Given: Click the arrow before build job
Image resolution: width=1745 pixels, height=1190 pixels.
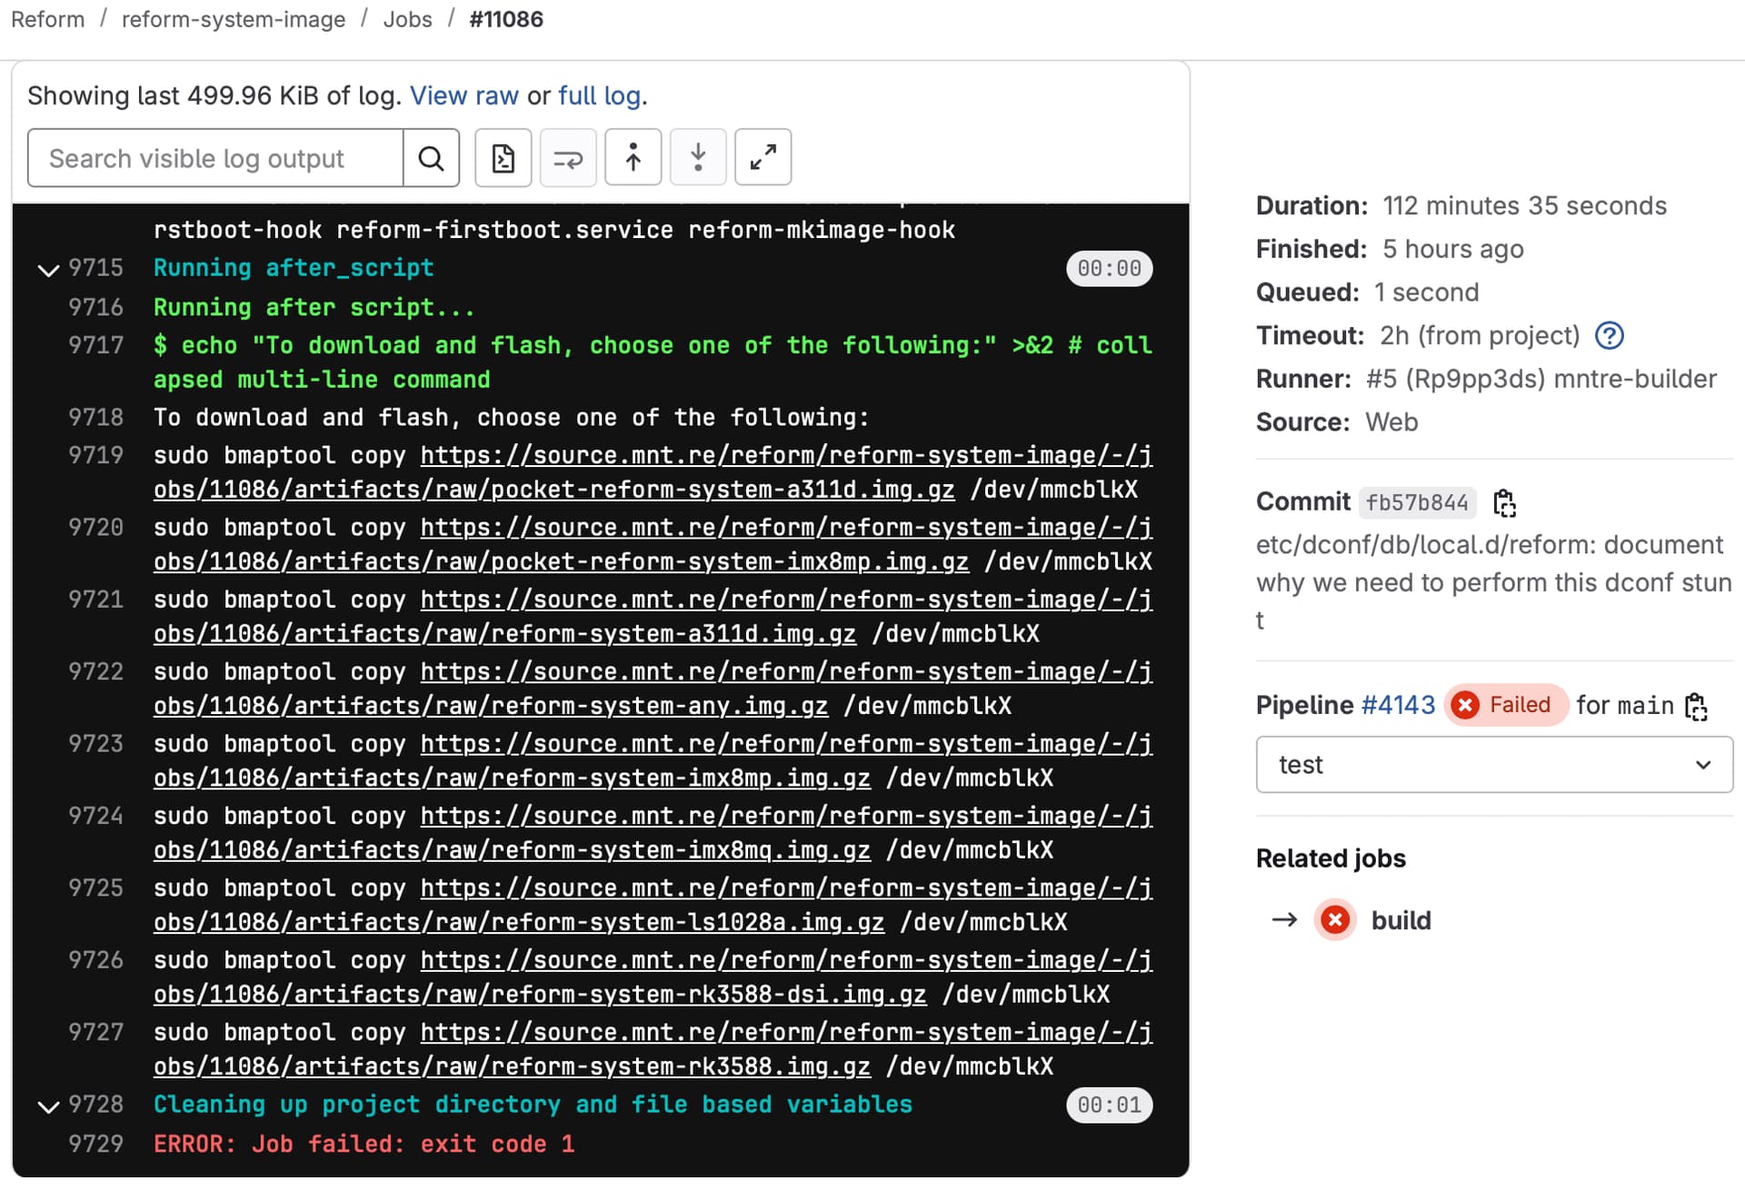Looking at the screenshot, I should pyautogui.click(x=1284, y=920).
